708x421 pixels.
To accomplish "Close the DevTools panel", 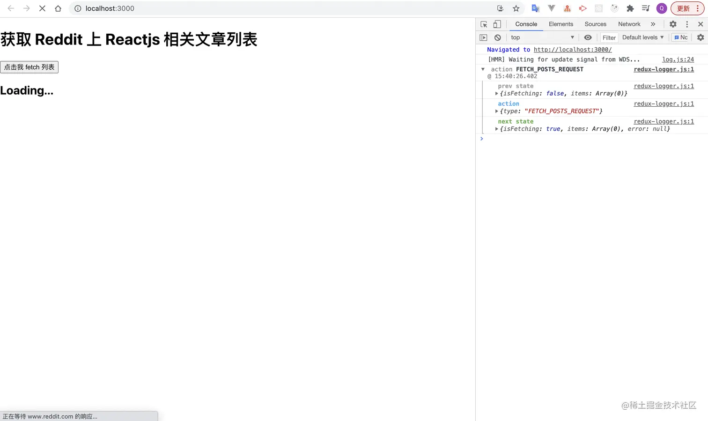I will pyautogui.click(x=701, y=24).
